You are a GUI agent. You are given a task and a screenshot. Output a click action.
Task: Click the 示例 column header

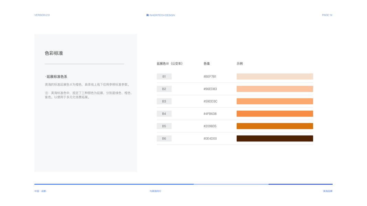(240, 64)
